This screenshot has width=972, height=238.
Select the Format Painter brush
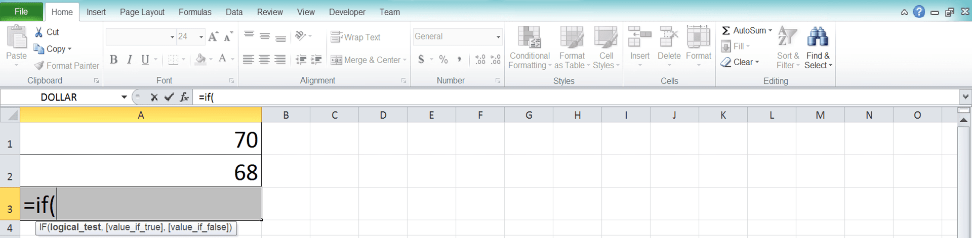(x=39, y=66)
